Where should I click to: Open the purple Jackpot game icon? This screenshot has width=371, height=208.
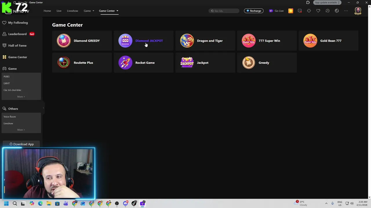(187, 63)
